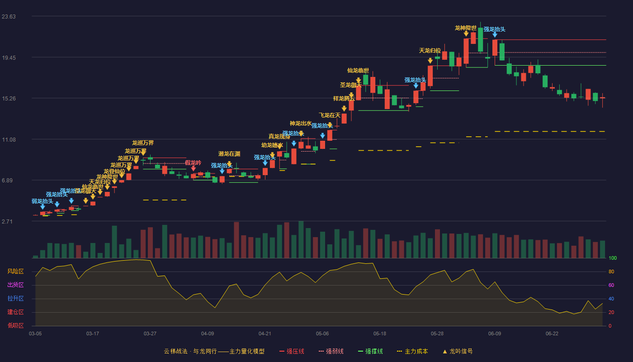633x362 pixels.
Task: Click the 仙龙临世 arrow near 05-18
Action: [359, 81]
